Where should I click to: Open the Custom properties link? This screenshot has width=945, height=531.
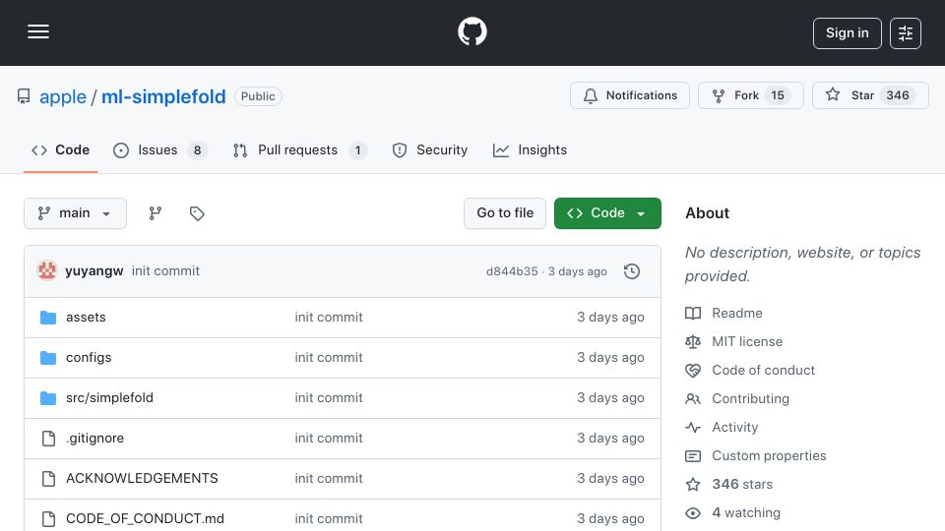(769, 455)
